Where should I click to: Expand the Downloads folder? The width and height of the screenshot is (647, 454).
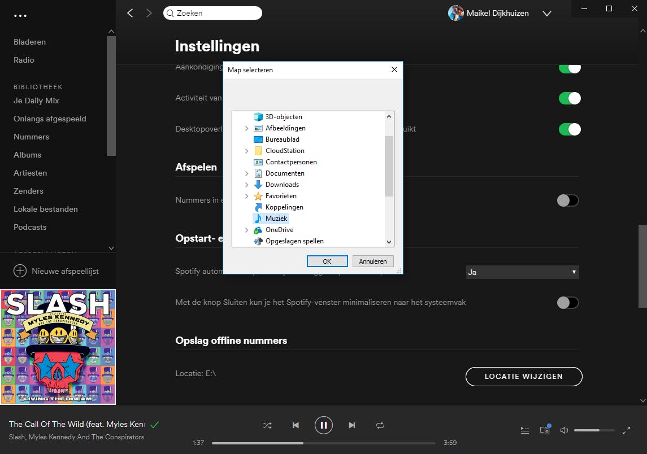coord(247,185)
